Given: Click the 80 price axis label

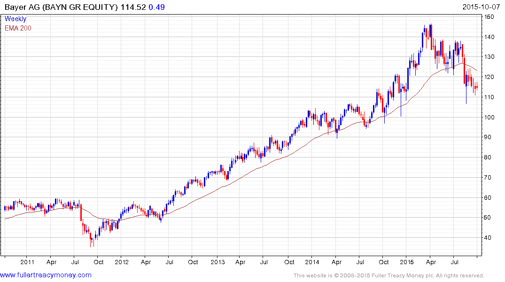Looking at the screenshot, I should pyautogui.click(x=488, y=157).
